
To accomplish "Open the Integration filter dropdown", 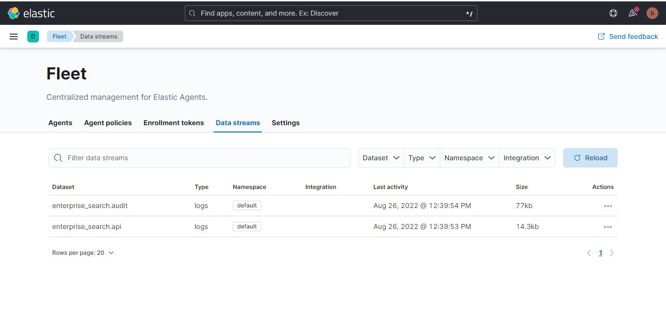I will 527,157.
